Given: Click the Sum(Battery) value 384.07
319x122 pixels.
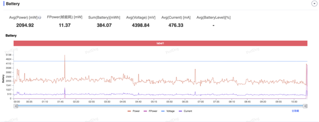Looking at the screenshot, I should tap(104, 25).
